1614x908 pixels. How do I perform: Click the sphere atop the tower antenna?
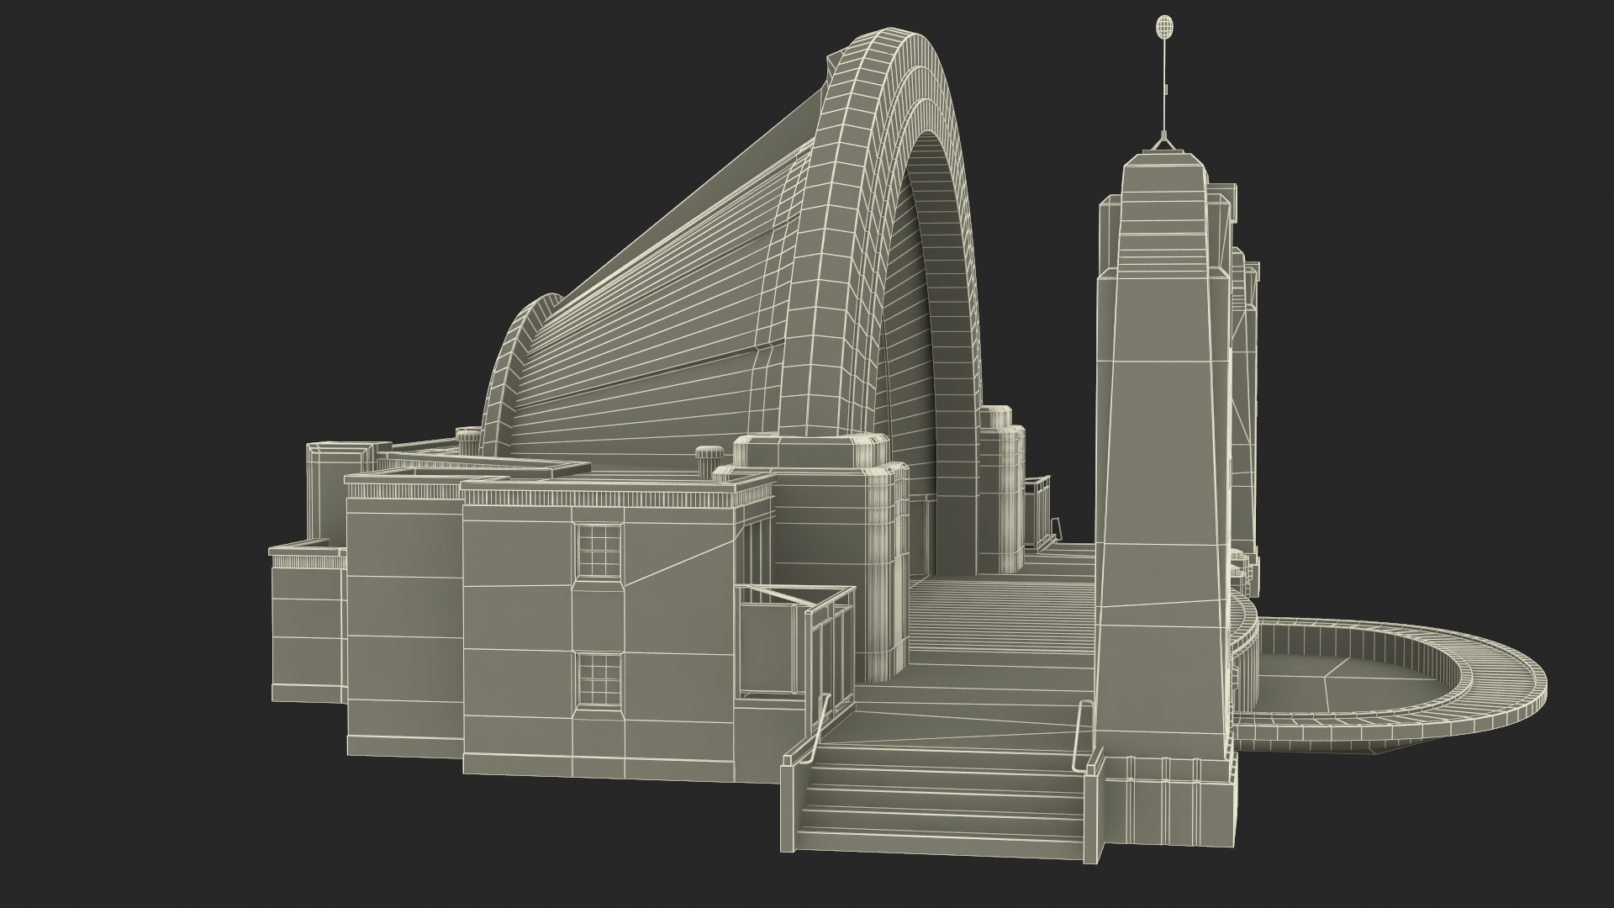pos(1164,26)
